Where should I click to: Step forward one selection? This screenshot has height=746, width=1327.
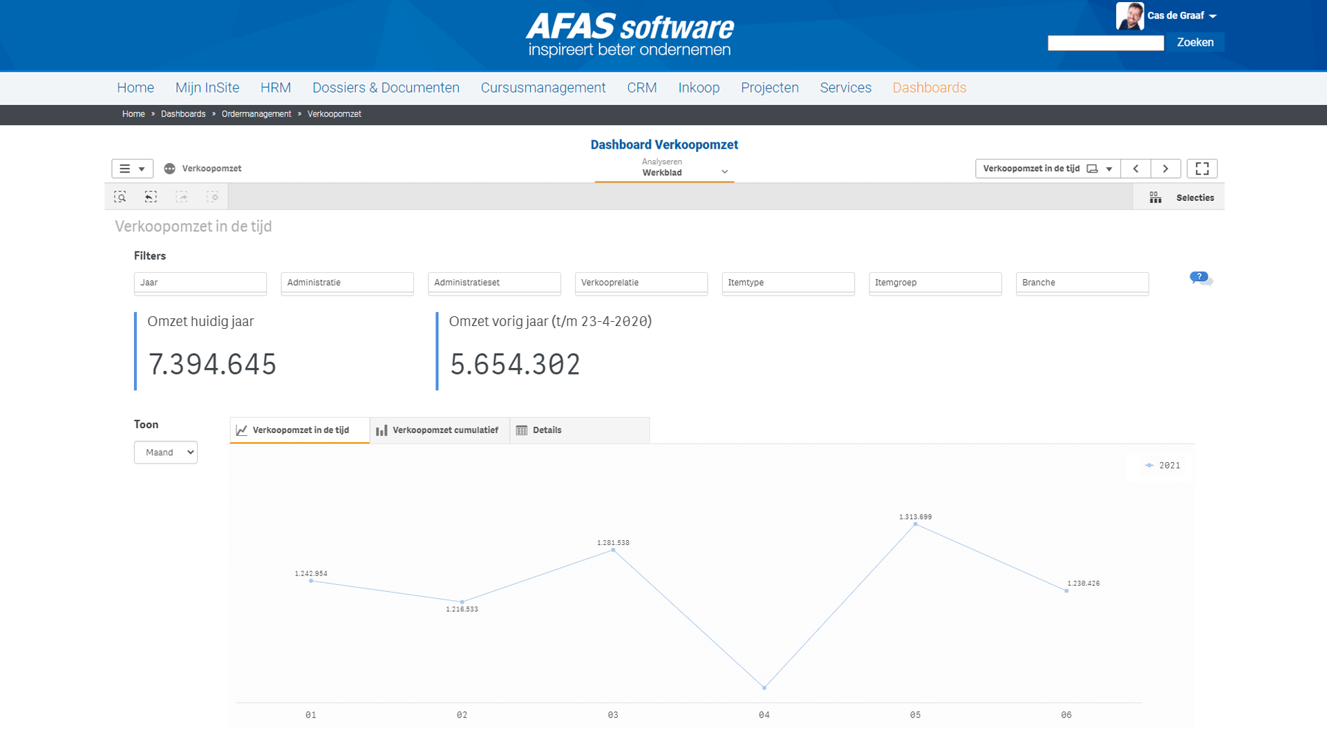[x=182, y=197]
